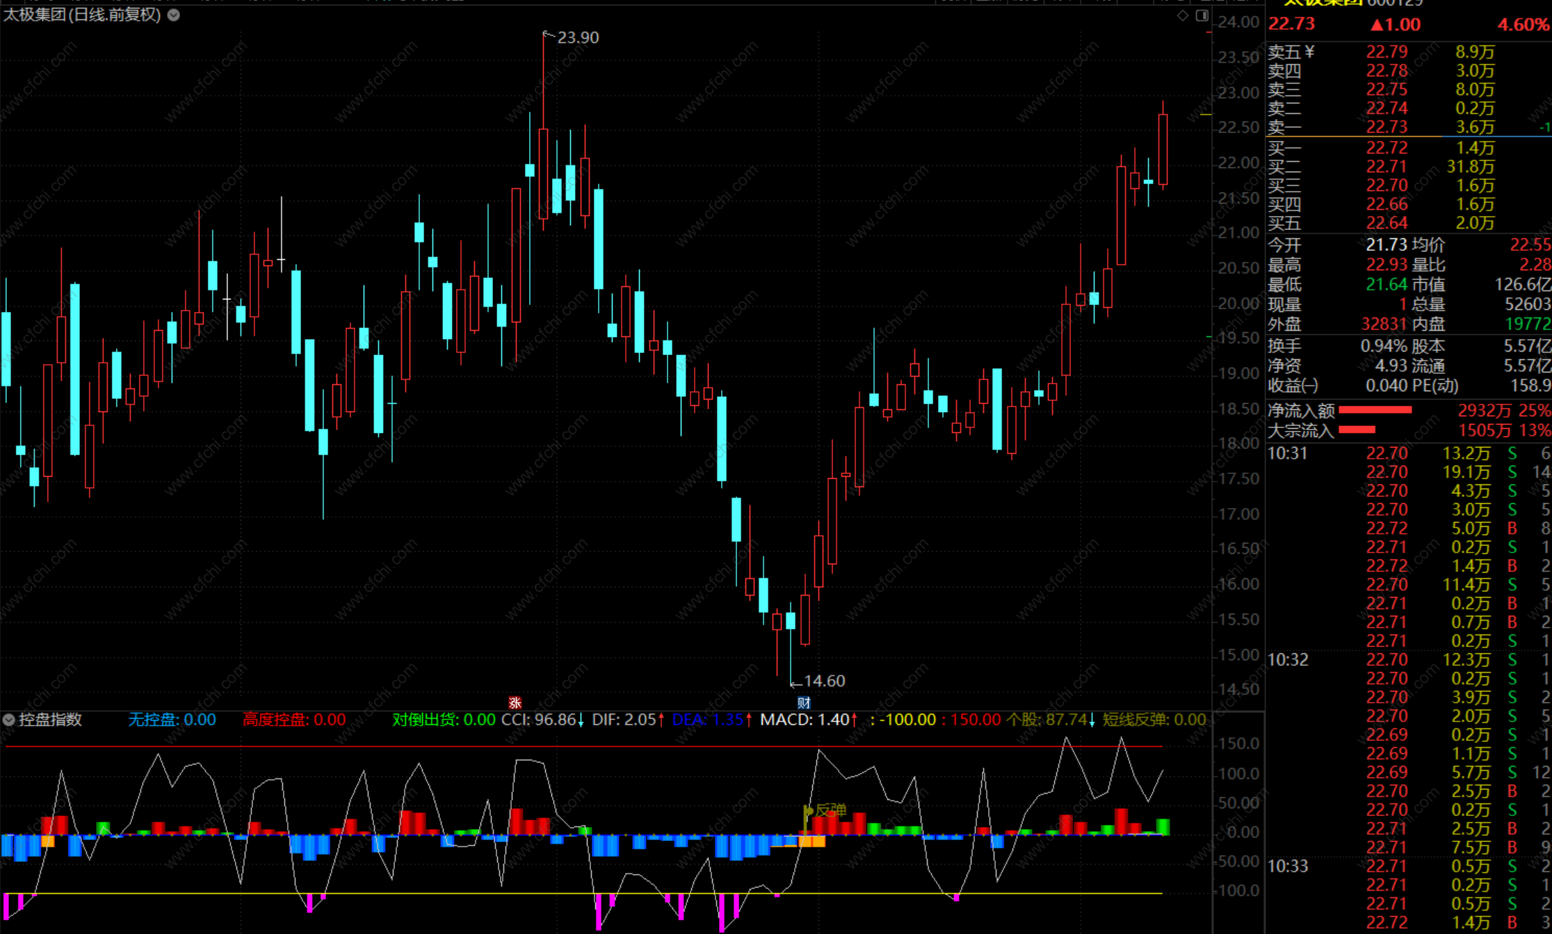
Task: Click the 净流入额 red flow bar
Action: (x=1375, y=410)
